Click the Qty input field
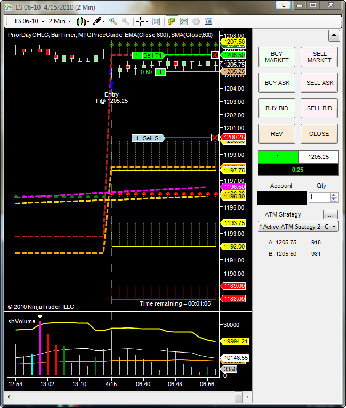 point(319,197)
